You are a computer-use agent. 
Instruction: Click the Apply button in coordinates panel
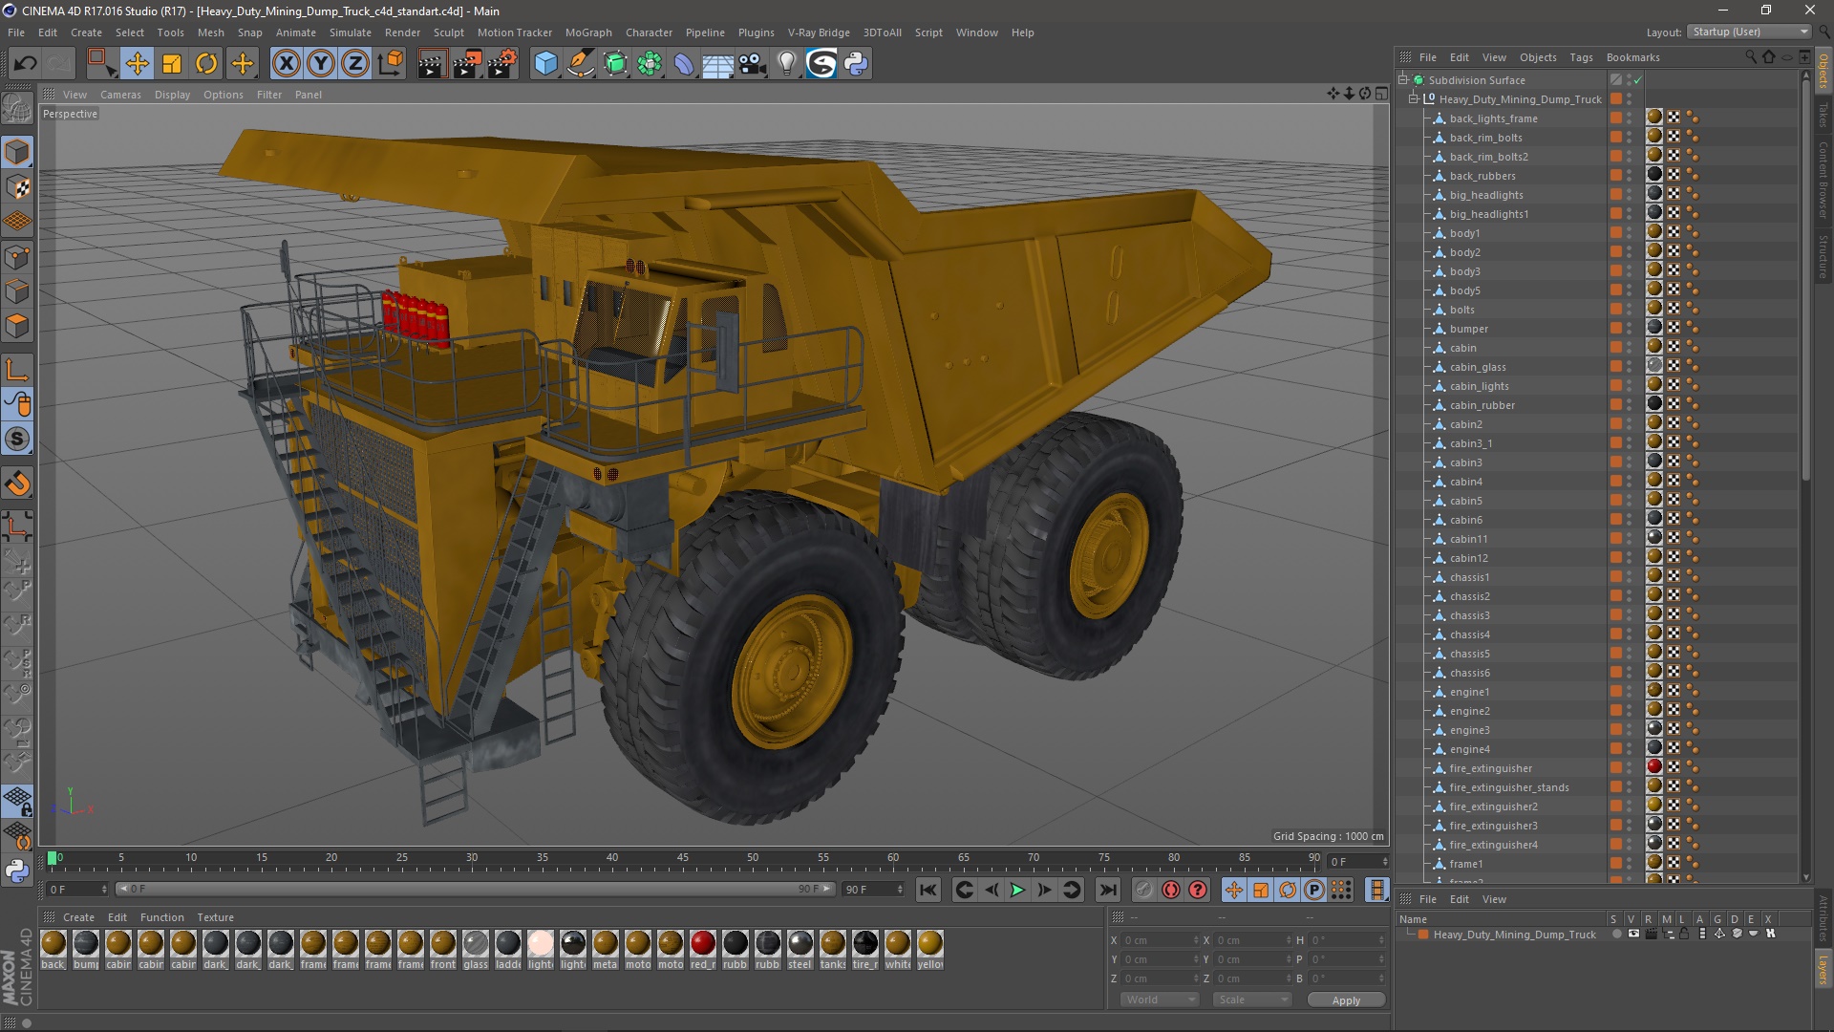coord(1346,1000)
